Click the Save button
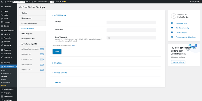This screenshot has height=101, width=202. pyautogui.click(x=57, y=51)
